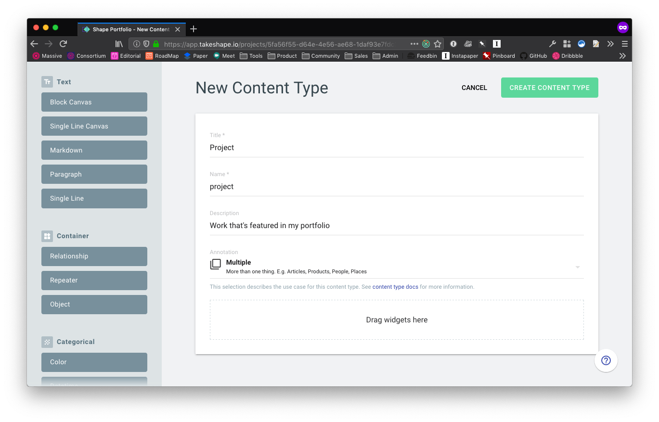Click the Multiple annotation stacked-squares icon

coord(216,264)
